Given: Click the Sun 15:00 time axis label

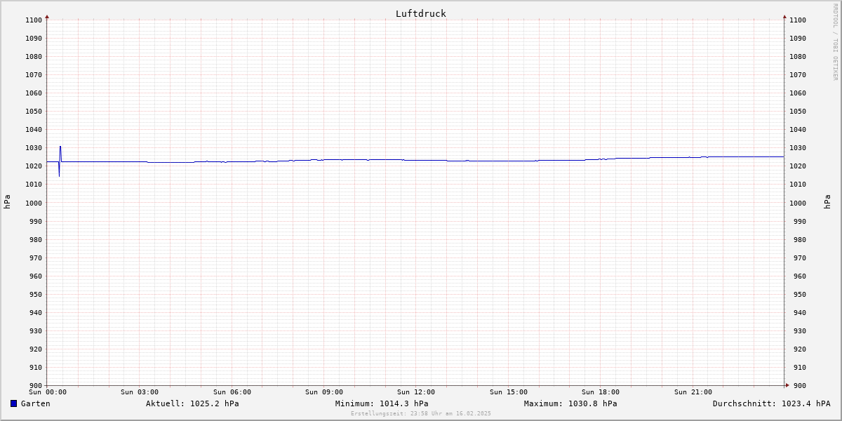Looking at the screenshot, I should [x=509, y=392].
